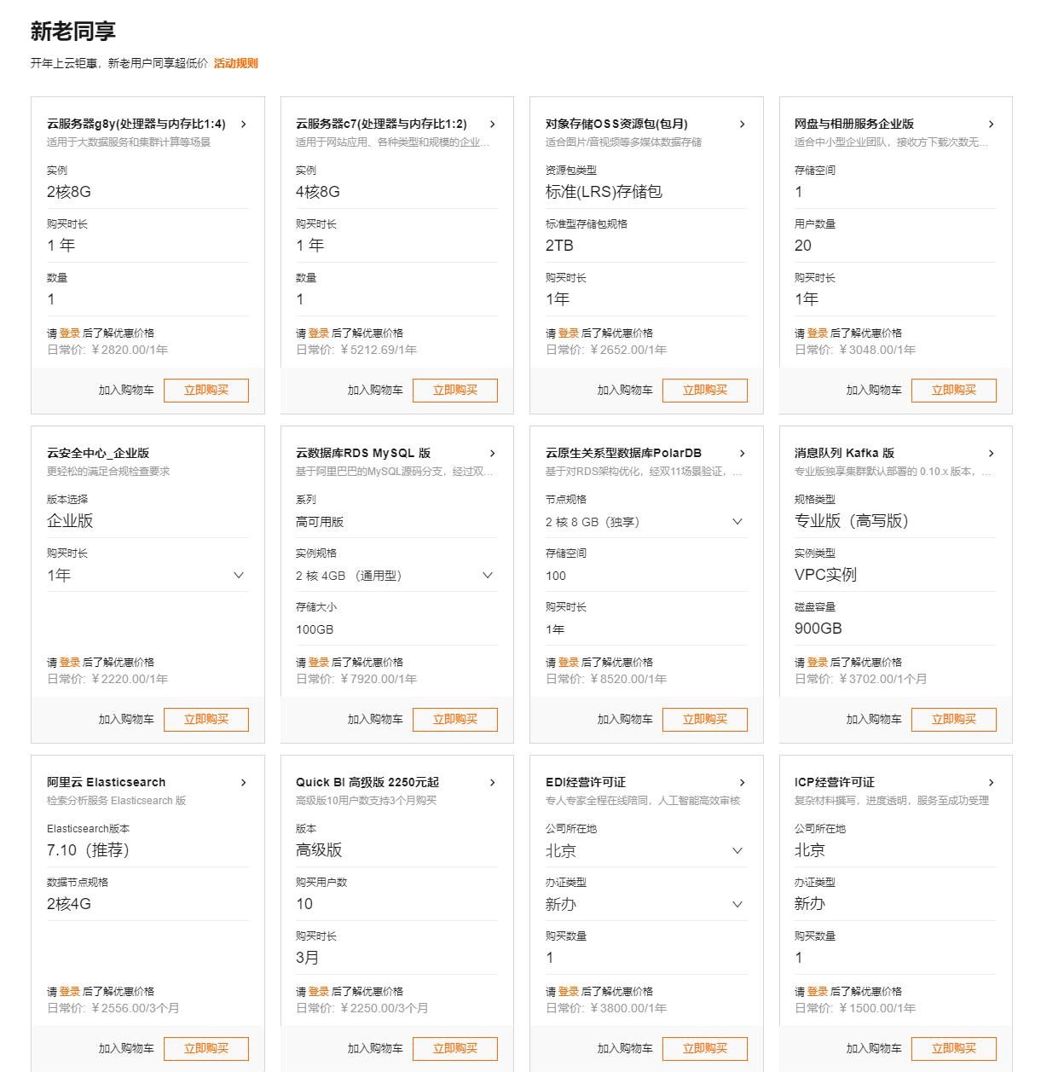Click 登录 link in Quick BI card
This screenshot has width=1041, height=1072.
pos(319,992)
